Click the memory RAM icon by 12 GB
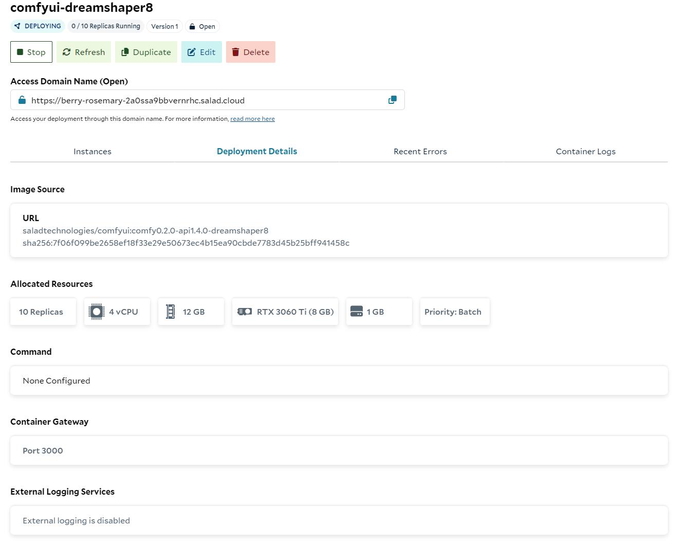The image size is (687, 544). point(171,312)
